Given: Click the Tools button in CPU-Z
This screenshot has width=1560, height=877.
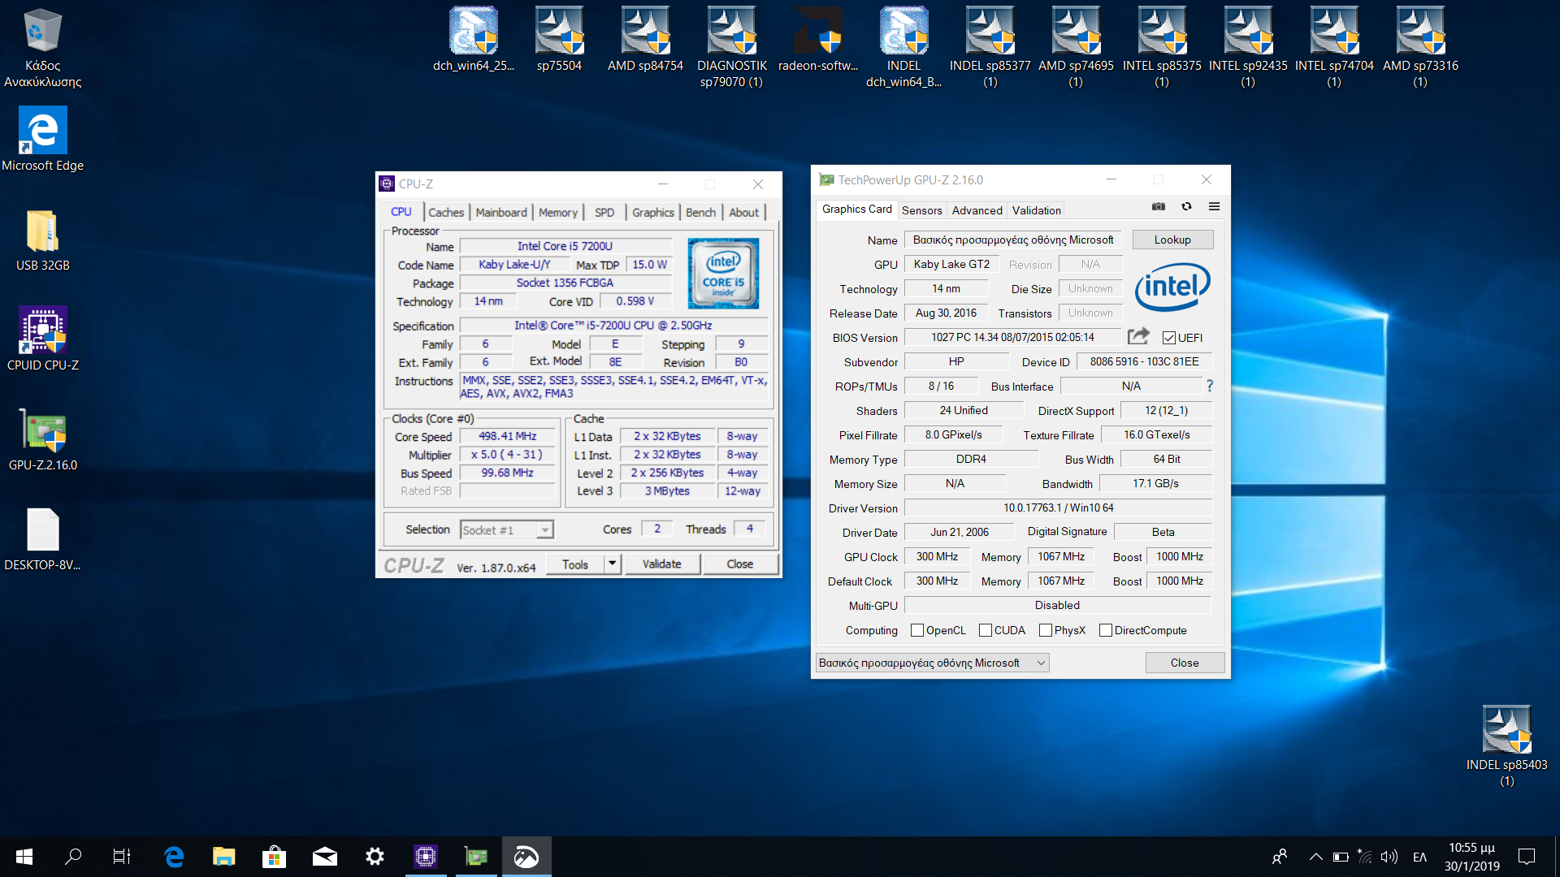Looking at the screenshot, I should click(575, 564).
